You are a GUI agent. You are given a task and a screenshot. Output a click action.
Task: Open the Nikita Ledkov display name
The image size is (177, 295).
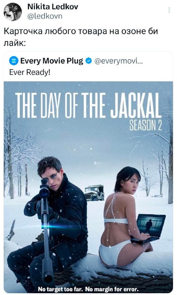53,7
